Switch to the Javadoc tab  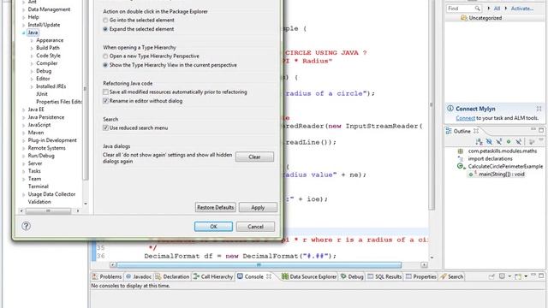click(139, 276)
